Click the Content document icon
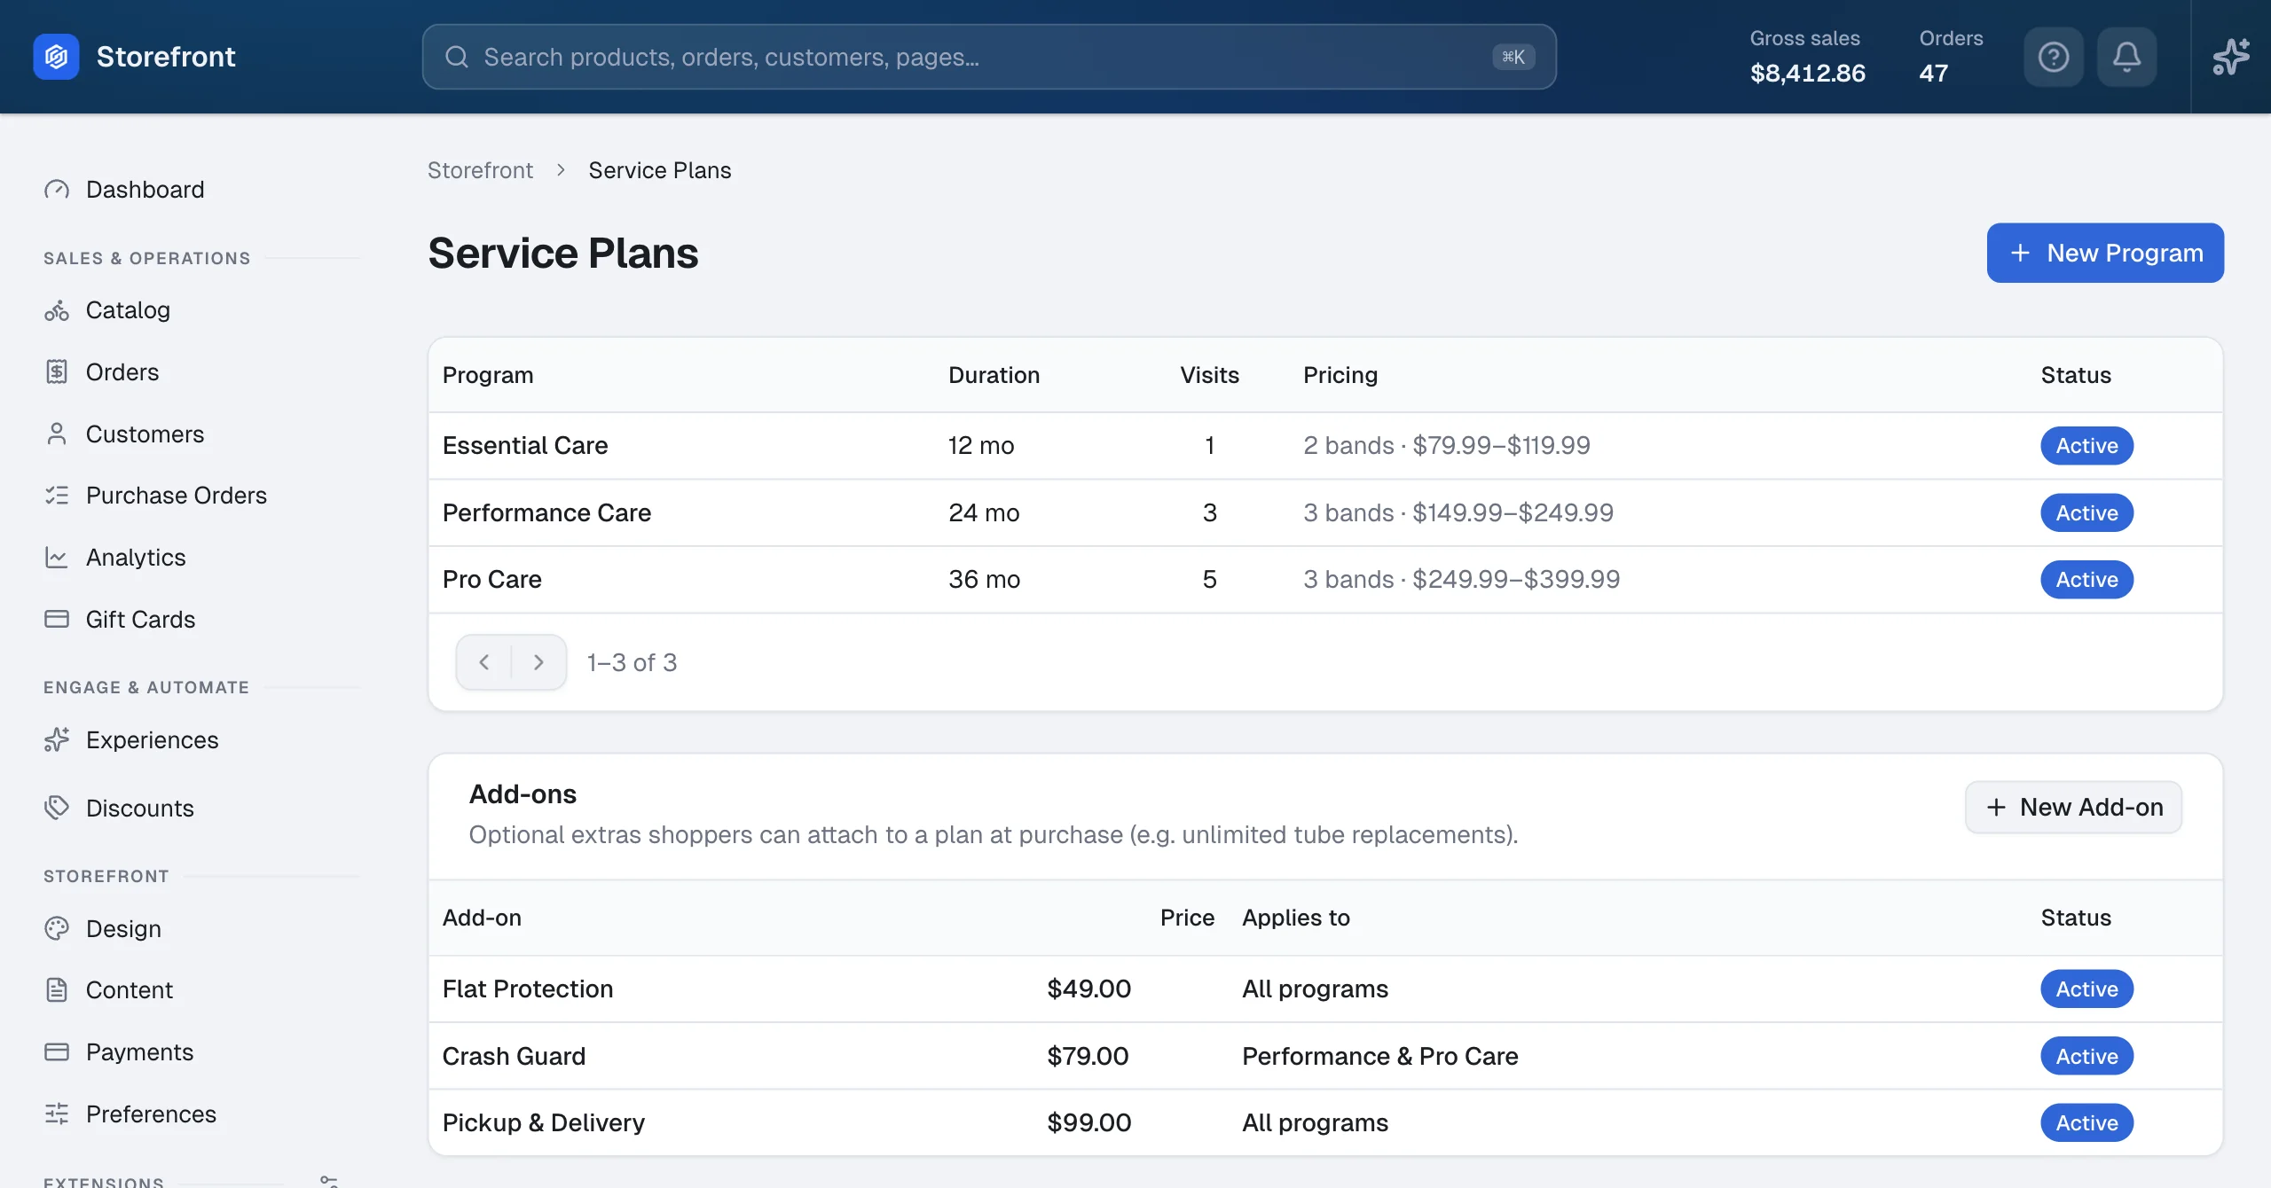 point(57,990)
